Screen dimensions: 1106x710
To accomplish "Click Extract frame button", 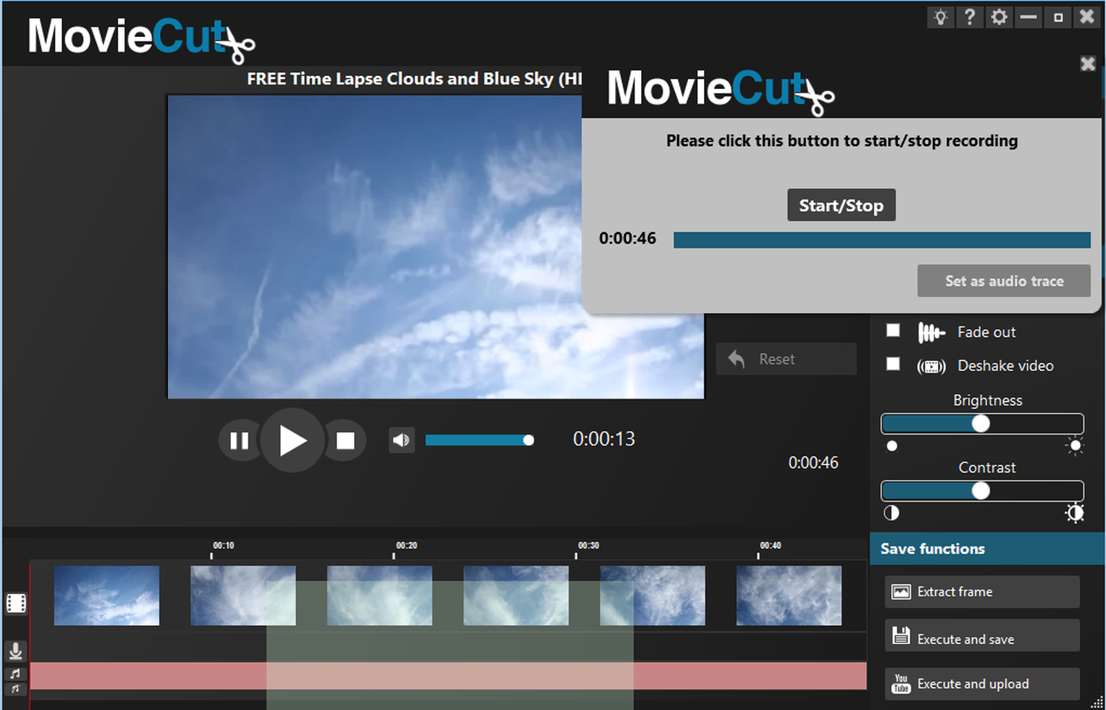I will pos(982,592).
